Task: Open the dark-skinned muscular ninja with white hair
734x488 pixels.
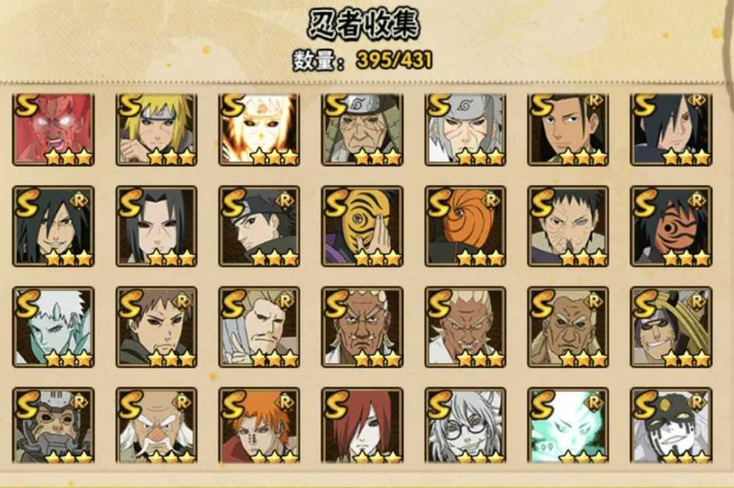Action: point(362,328)
